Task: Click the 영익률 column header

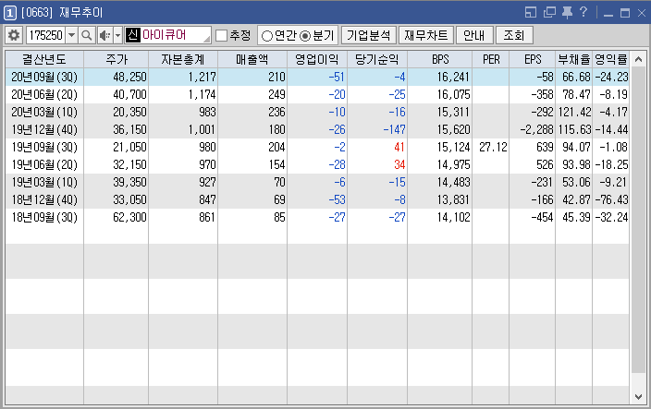Action: (x=611, y=59)
